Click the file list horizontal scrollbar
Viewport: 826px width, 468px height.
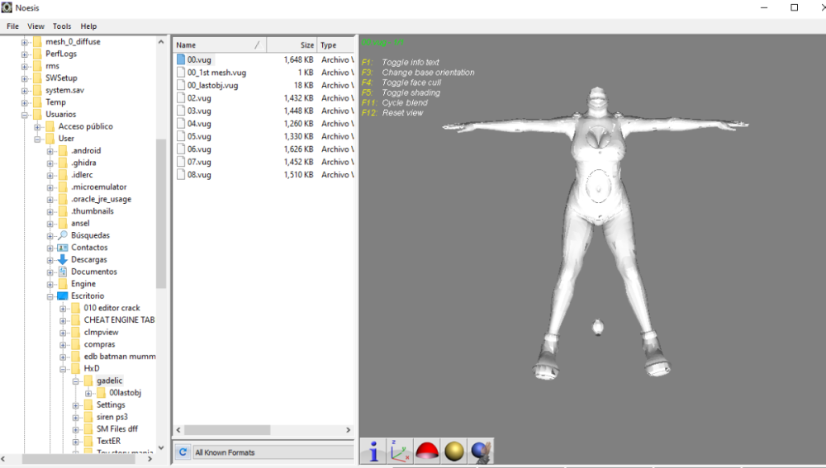pos(227,430)
